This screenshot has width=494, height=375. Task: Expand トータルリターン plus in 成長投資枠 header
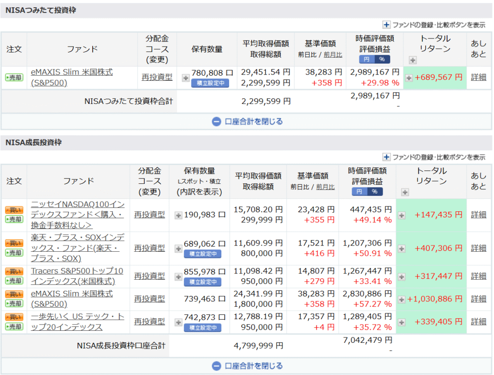[405, 192]
